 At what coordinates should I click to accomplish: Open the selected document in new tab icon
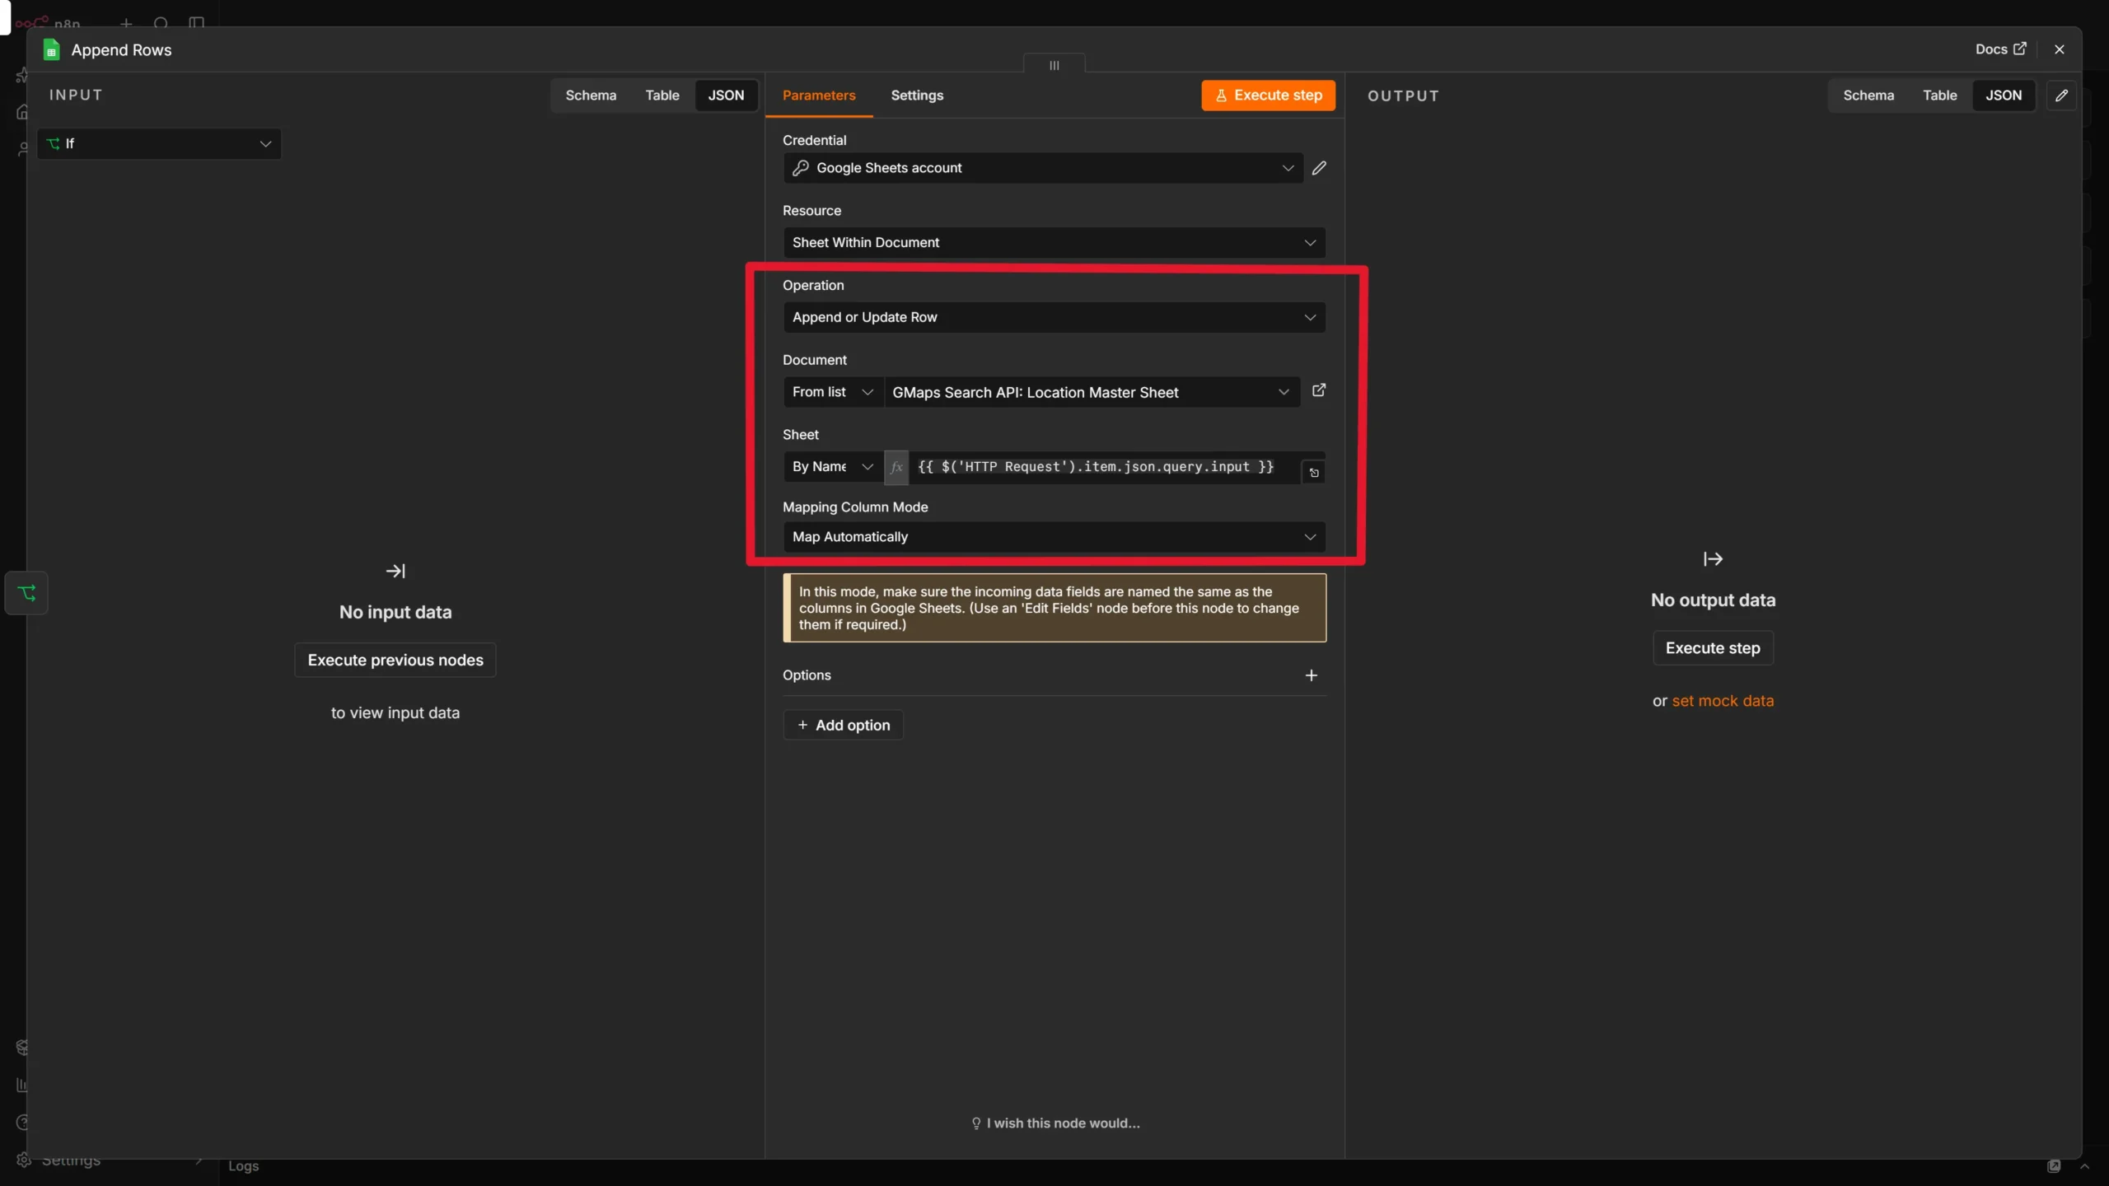point(1319,390)
